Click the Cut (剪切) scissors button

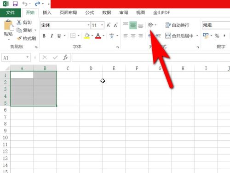click(x=24, y=23)
